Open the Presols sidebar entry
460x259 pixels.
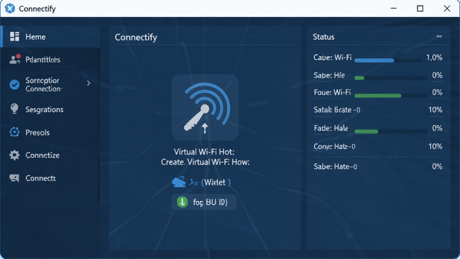[50, 133]
